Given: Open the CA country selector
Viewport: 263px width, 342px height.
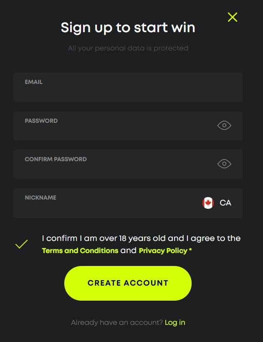Looking at the screenshot, I should pos(217,203).
